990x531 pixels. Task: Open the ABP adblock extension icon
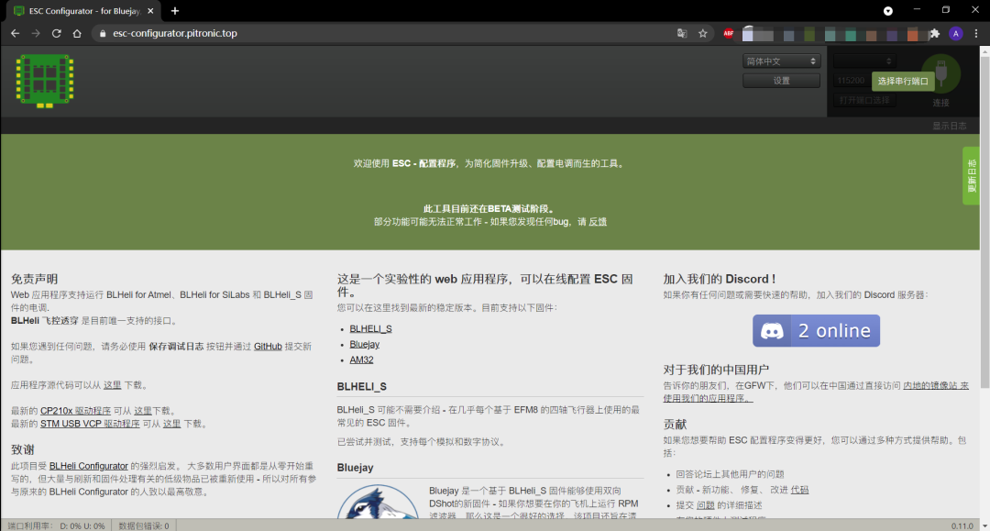tap(728, 33)
